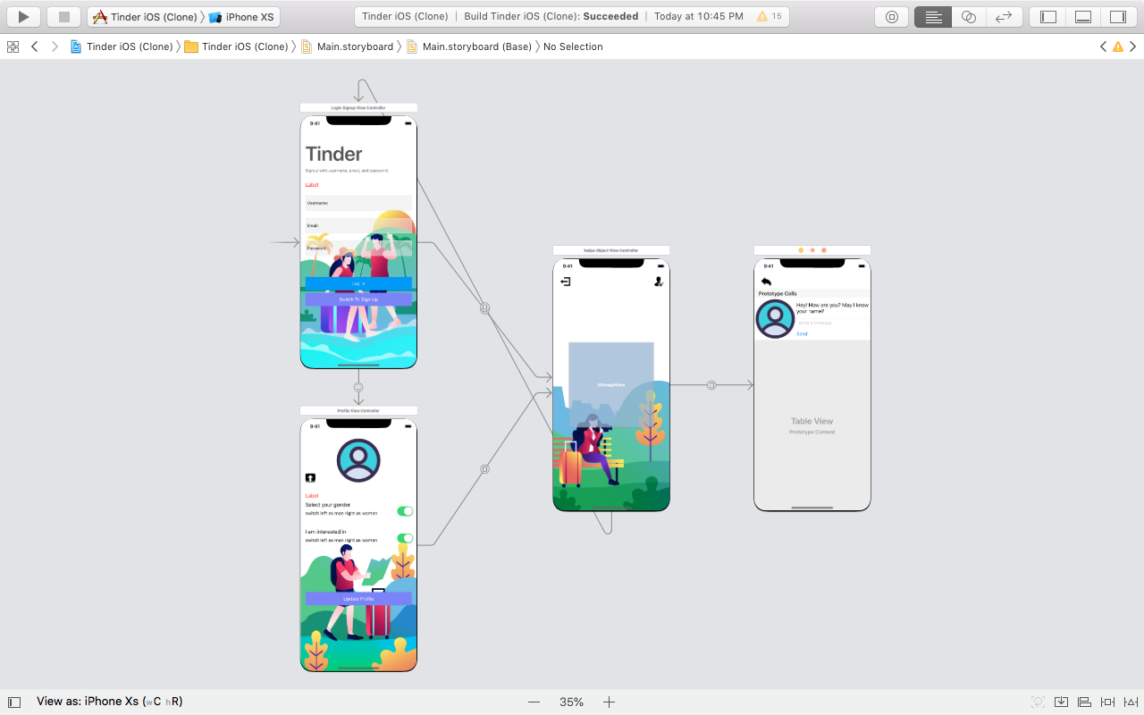
Task: Open the Align constraints menu
Action: [x=1084, y=702]
